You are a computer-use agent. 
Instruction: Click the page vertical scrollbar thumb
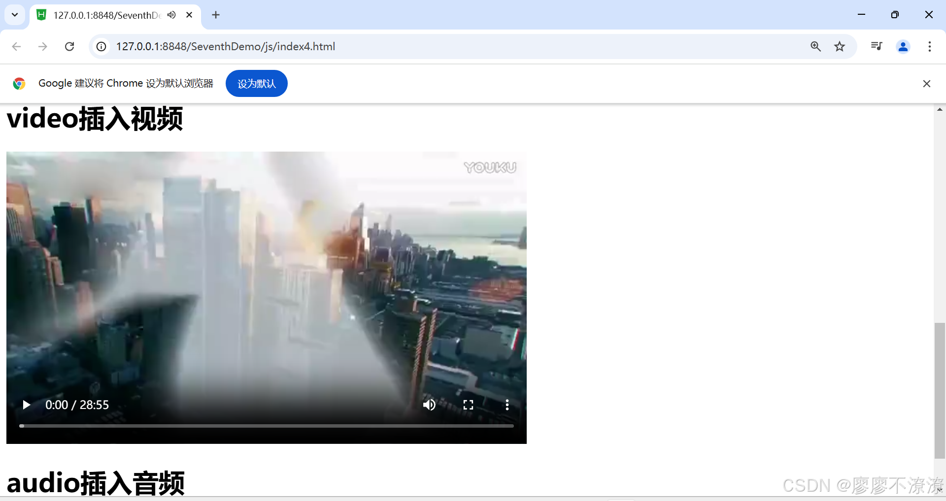click(x=940, y=391)
